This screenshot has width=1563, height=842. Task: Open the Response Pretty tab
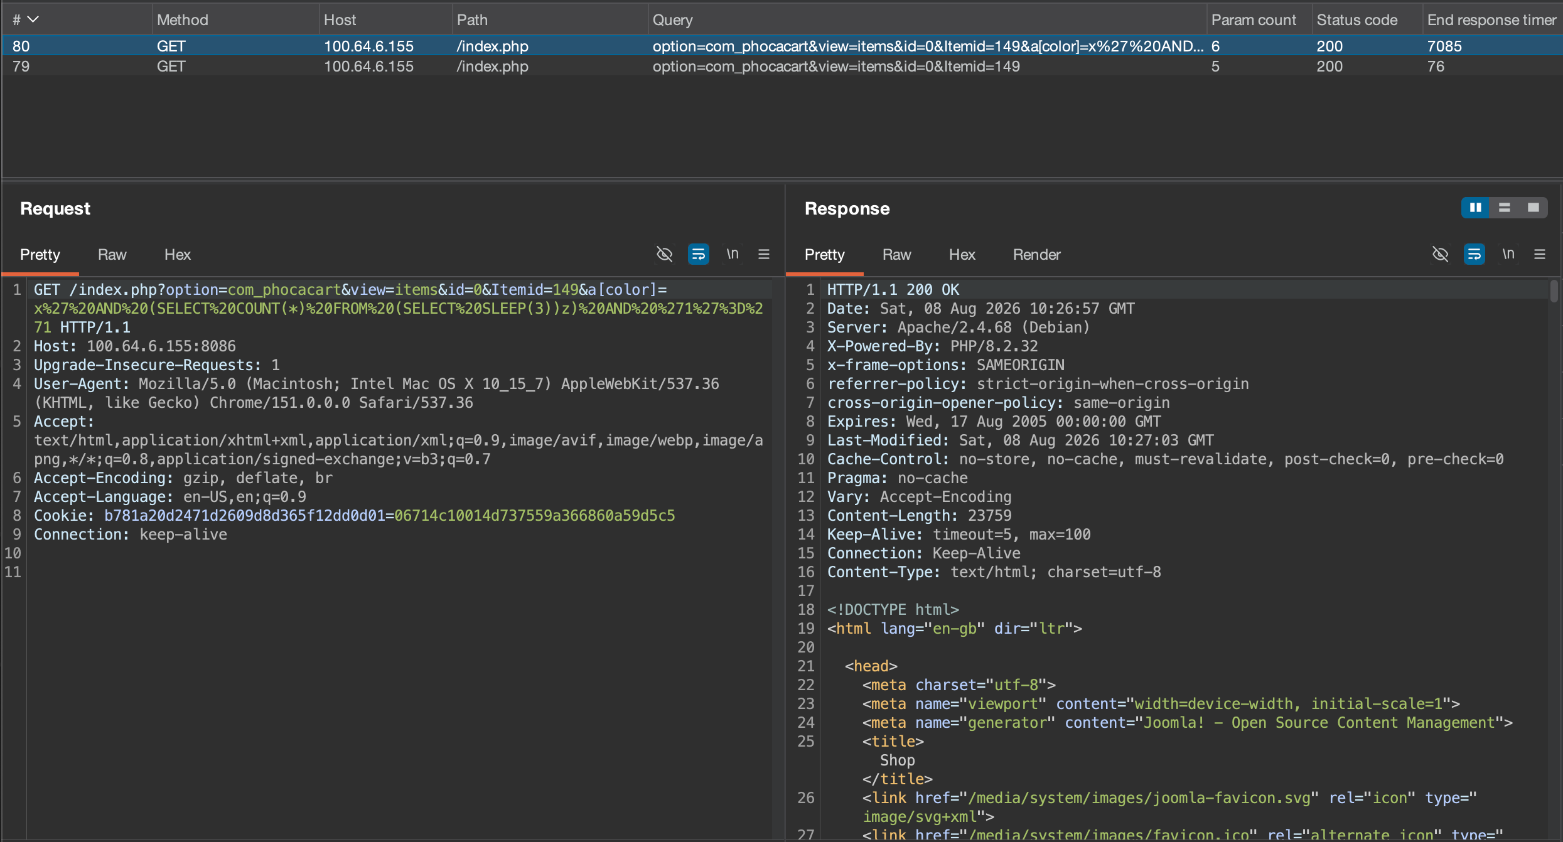pos(825,254)
